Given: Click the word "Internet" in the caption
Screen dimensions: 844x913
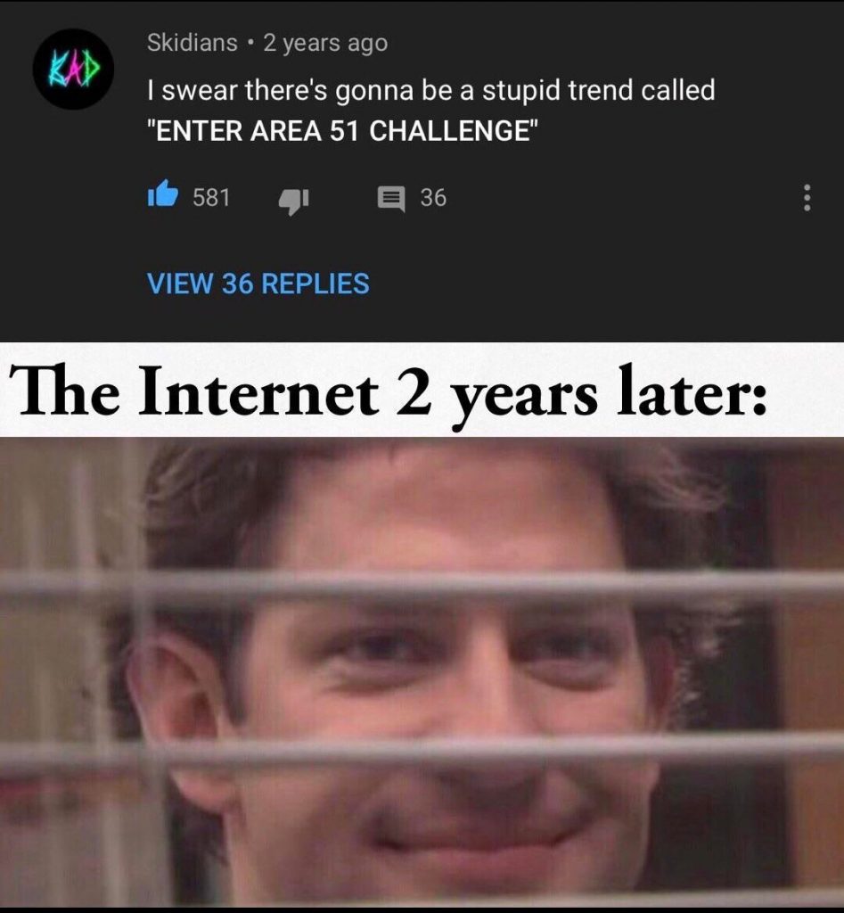Looking at the screenshot, I should click(258, 391).
